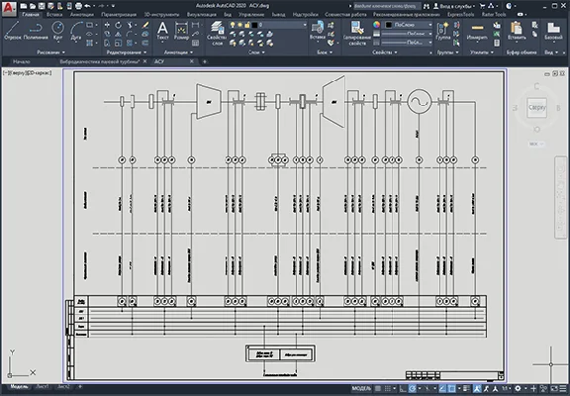The height and width of the screenshot is (396, 570).
Task: Select the Измерить measure utility
Action: 477,31
